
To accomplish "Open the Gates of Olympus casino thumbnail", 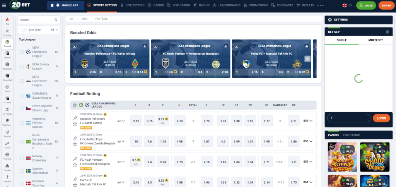I will coord(343,157).
